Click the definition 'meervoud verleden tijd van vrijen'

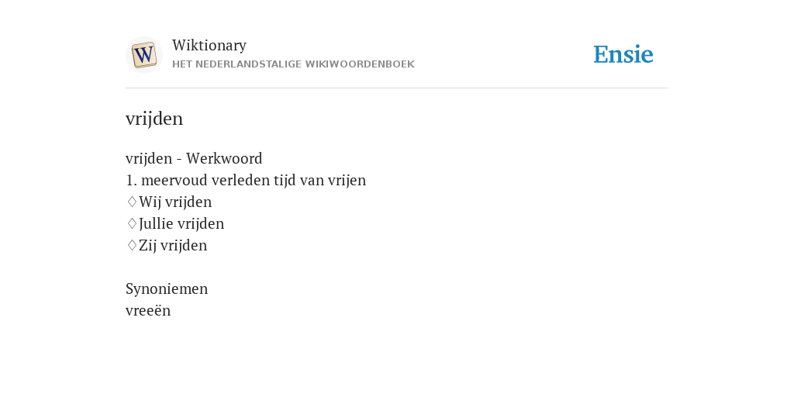pyautogui.click(x=254, y=180)
